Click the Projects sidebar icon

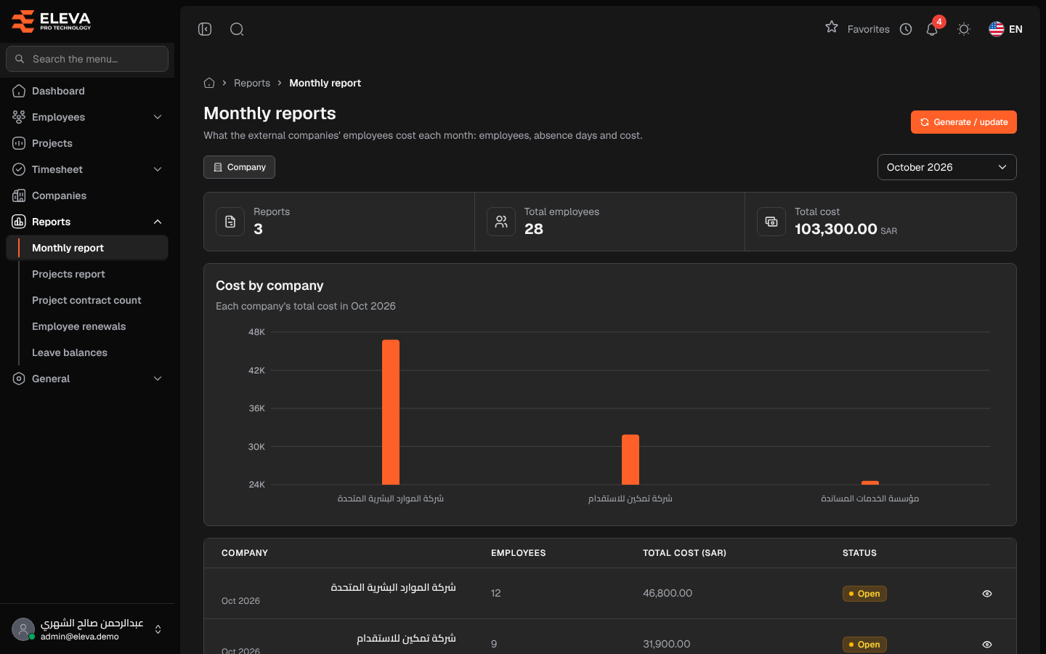(x=19, y=143)
